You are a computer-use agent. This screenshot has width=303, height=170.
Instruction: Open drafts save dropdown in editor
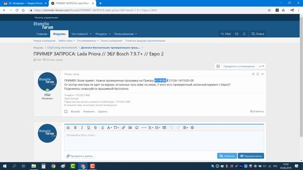point(186,127)
